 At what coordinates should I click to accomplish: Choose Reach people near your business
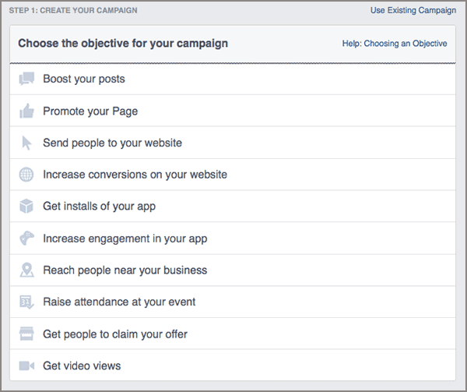tap(125, 270)
